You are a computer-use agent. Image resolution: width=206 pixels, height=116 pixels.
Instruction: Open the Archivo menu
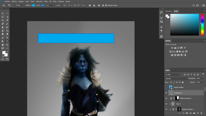(x=7, y=1)
